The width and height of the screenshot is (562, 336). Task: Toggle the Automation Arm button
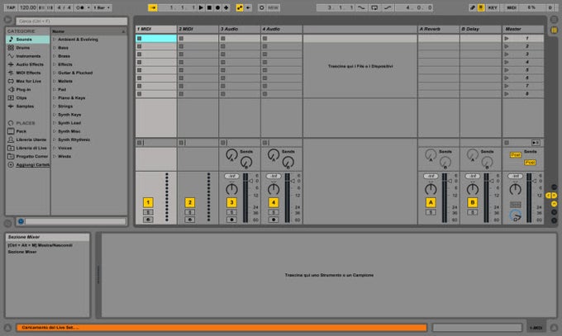(x=240, y=7)
